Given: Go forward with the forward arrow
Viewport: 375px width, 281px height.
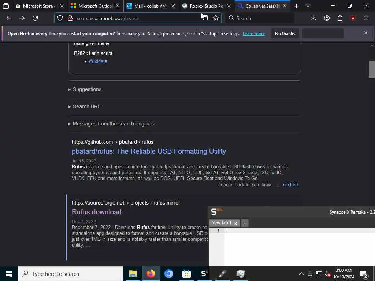Looking at the screenshot, I should [x=22, y=18].
